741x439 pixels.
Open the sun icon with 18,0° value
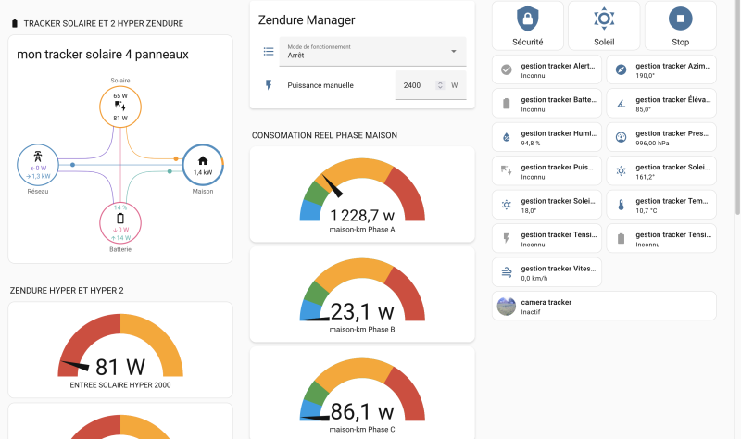[x=506, y=205]
